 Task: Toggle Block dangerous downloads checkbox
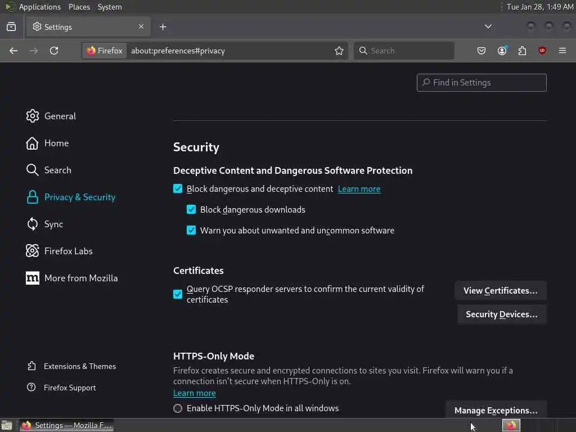pyautogui.click(x=191, y=210)
